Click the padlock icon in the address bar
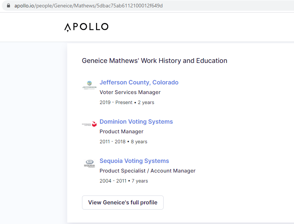Viewport: 294px width, 224px height. [8, 6]
